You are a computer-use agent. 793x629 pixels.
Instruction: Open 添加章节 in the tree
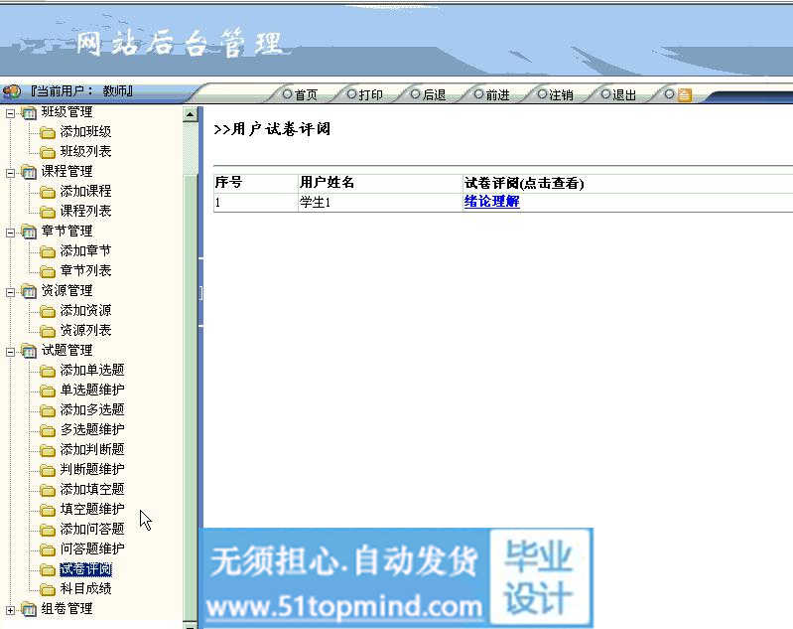(85, 250)
